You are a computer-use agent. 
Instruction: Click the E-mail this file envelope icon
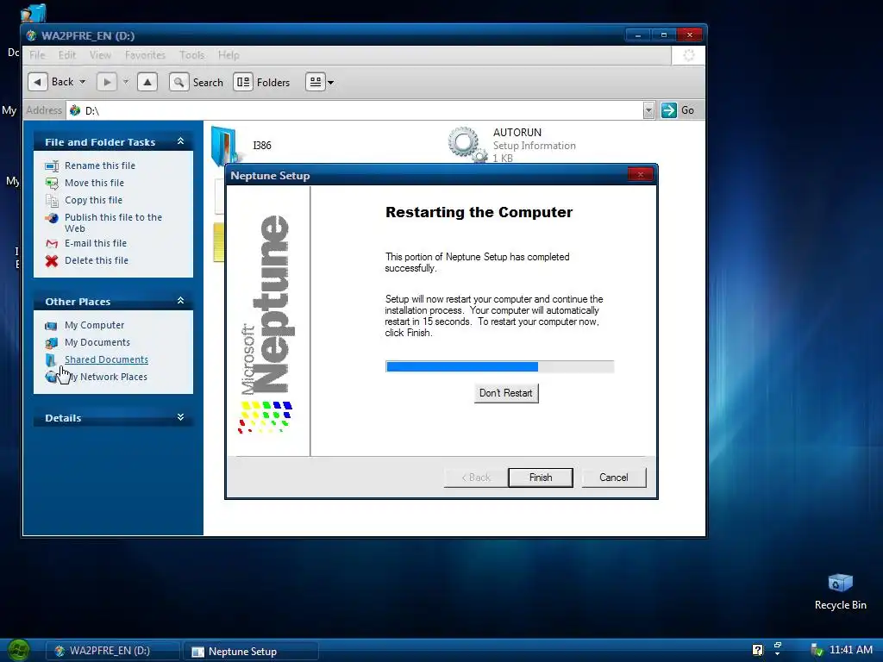pyautogui.click(x=52, y=244)
